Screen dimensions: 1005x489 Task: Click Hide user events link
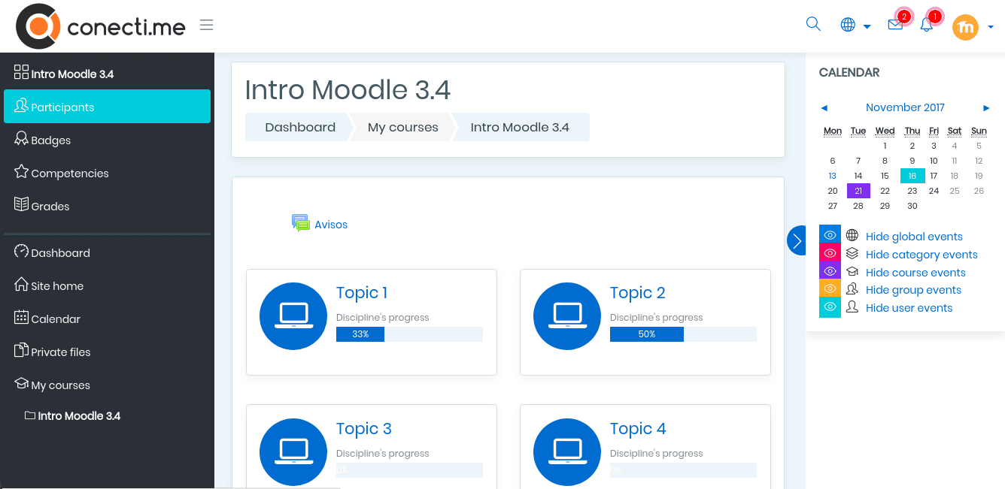click(909, 308)
